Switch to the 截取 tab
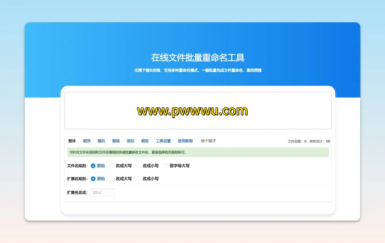This screenshot has height=243, width=385. tap(145, 141)
